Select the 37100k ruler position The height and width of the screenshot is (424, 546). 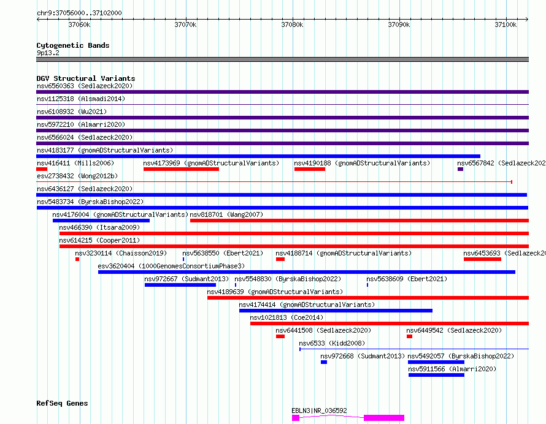point(506,25)
